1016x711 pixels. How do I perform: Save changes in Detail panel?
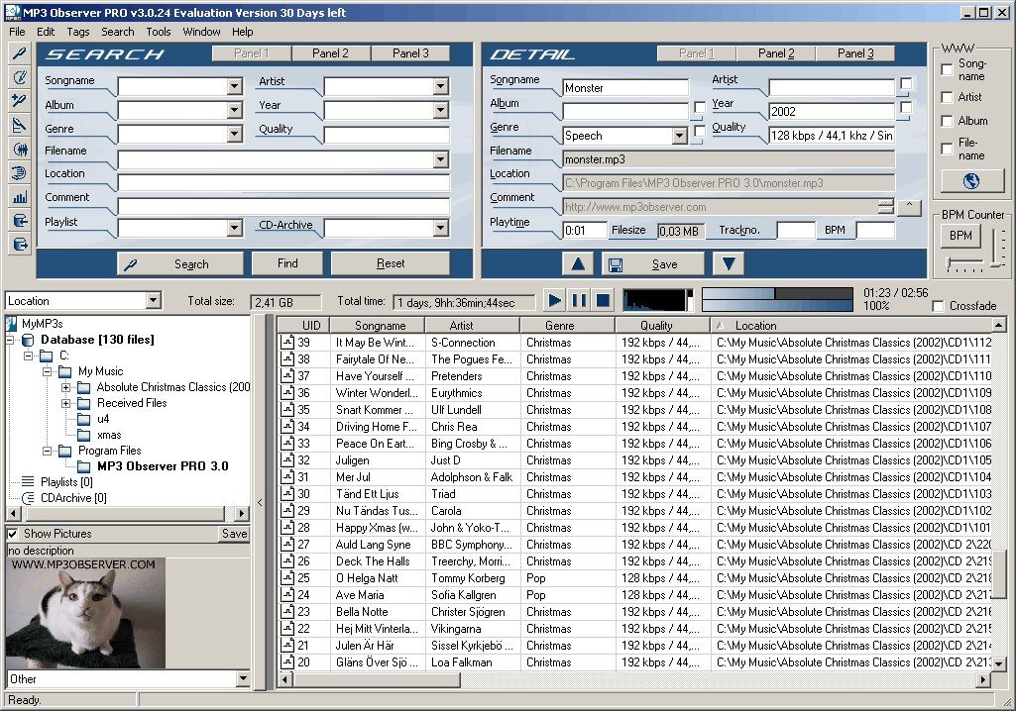pyautogui.click(x=653, y=263)
